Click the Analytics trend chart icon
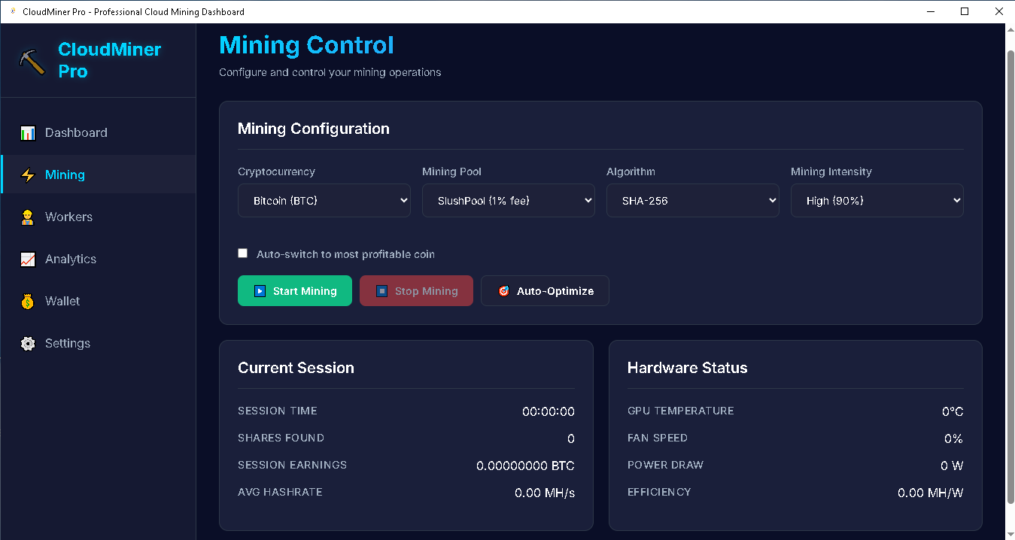The width and height of the screenshot is (1015, 540). coord(28,259)
